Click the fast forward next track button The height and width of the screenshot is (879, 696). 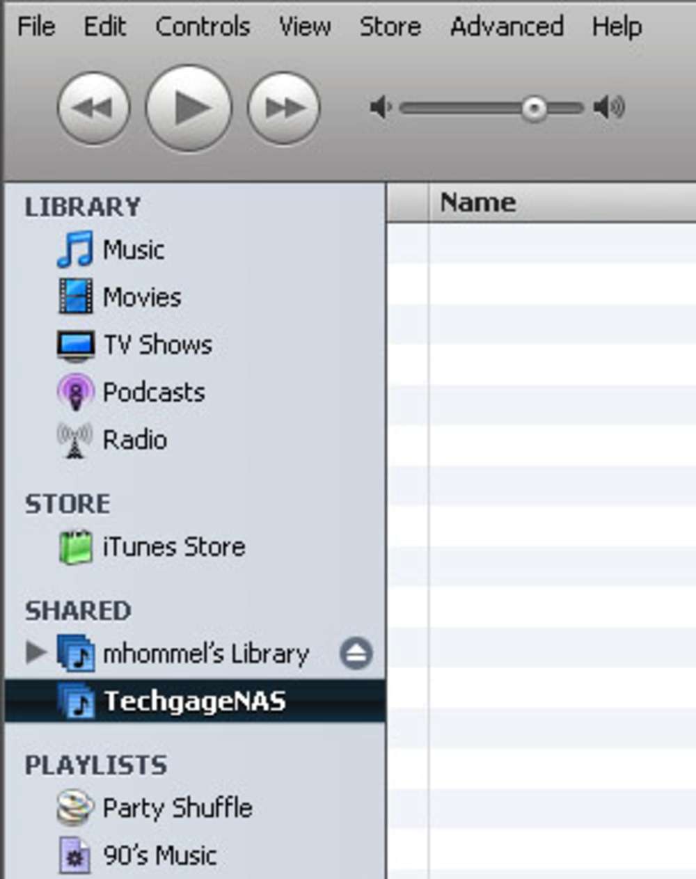click(x=283, y=108)
